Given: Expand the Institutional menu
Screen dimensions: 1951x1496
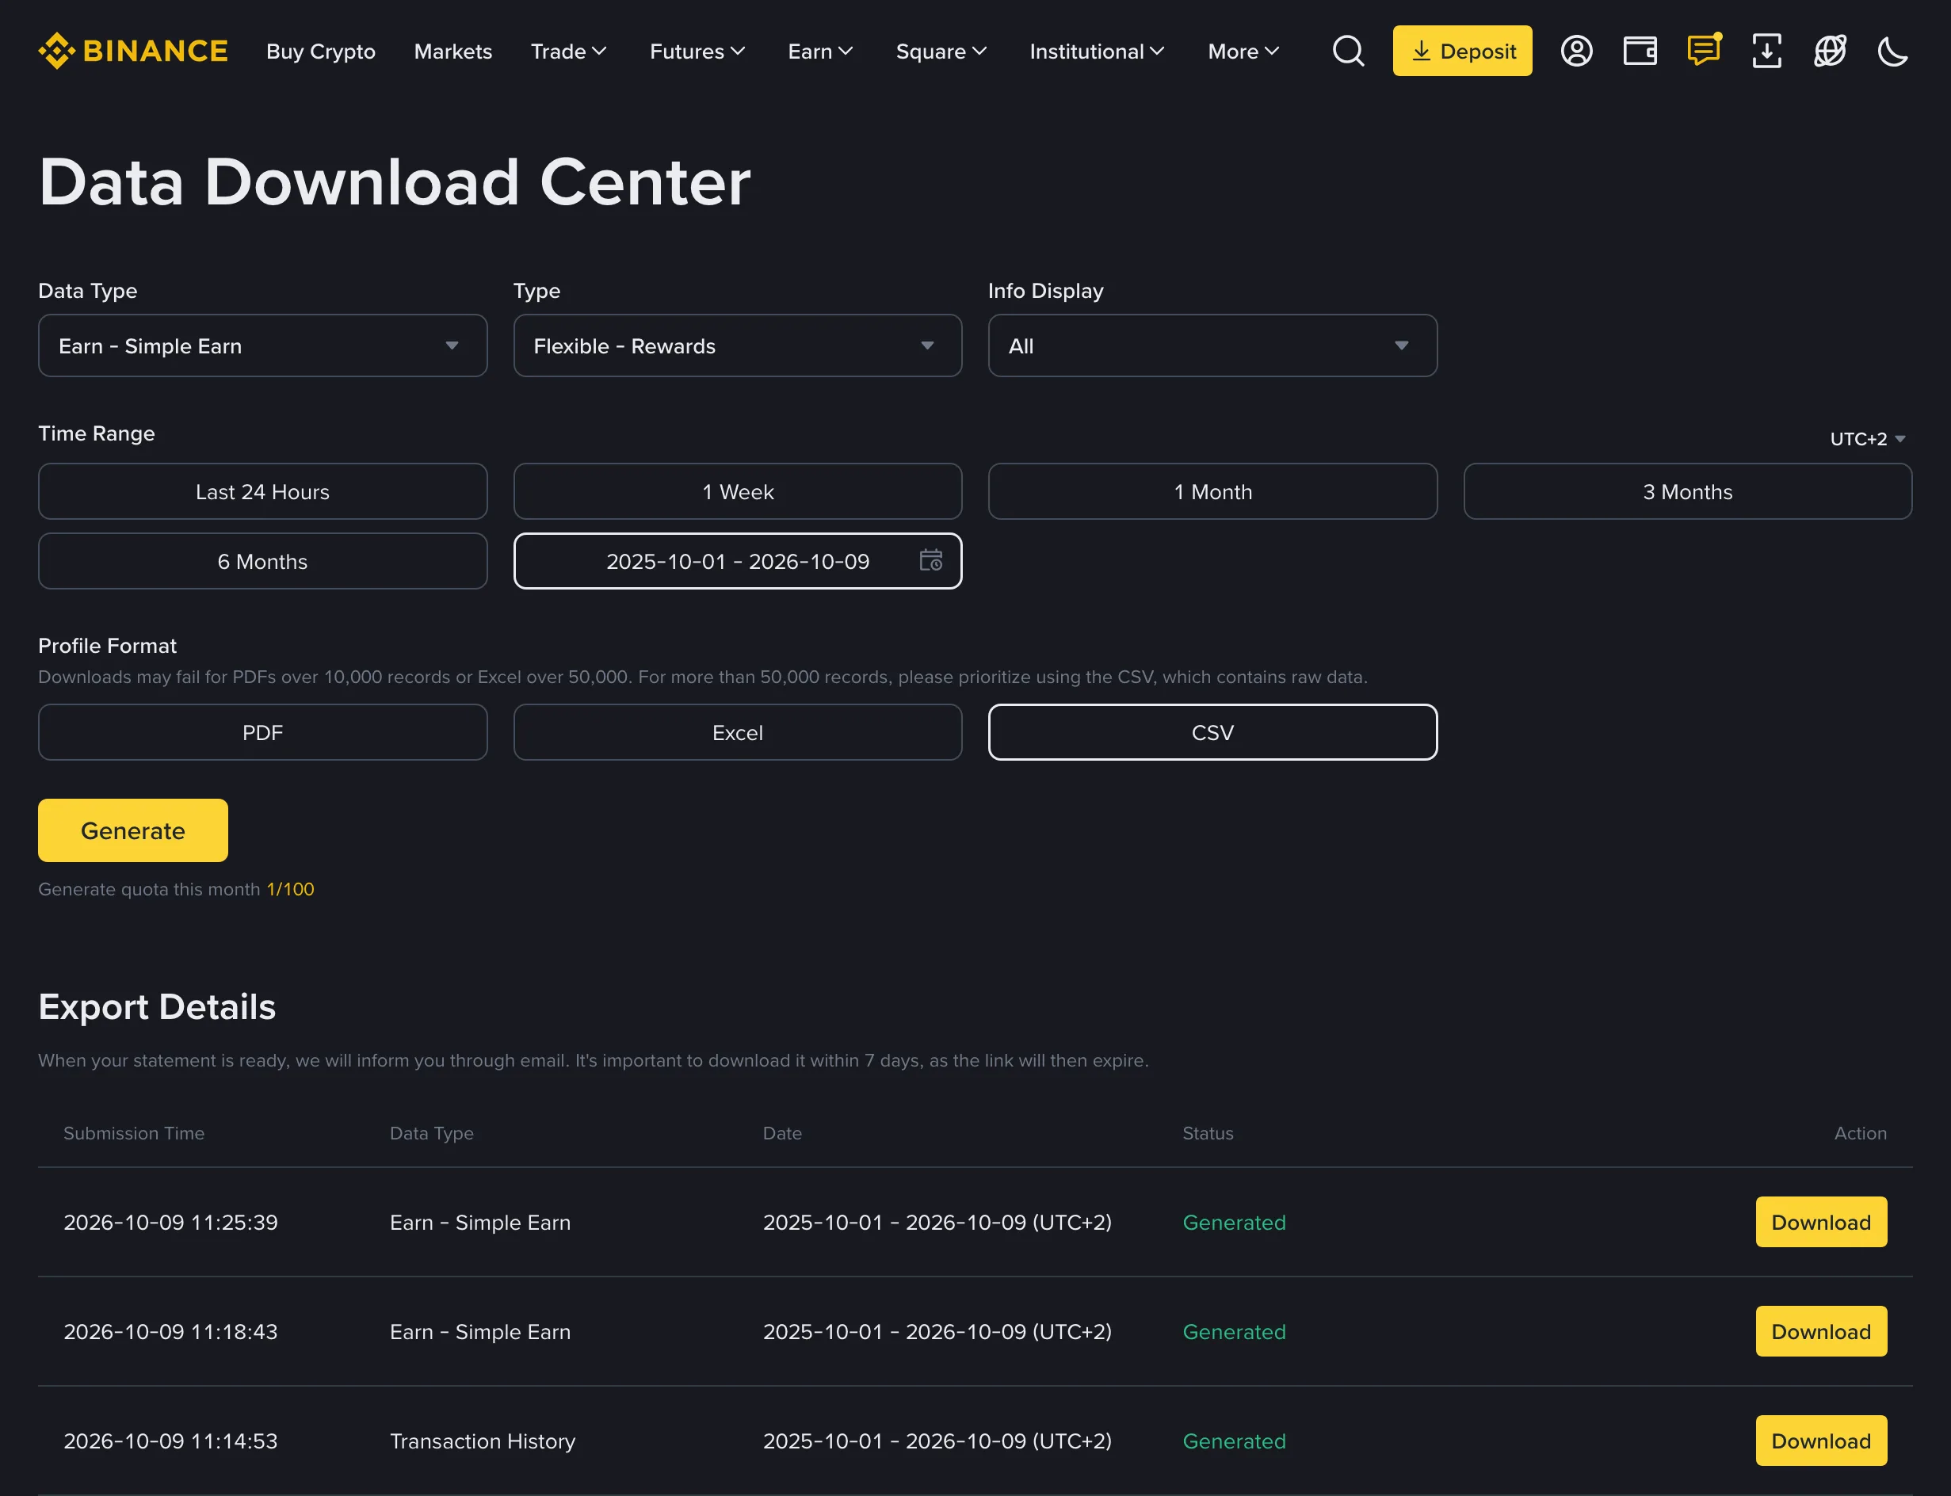Looking at the screenshot, I should pos(1097,52).
